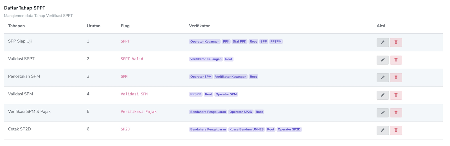The height and width of the screenshot is (146, 450).
Task: Click the PPSPM tag in Validasi SPM row
Action: pos(196,94)
